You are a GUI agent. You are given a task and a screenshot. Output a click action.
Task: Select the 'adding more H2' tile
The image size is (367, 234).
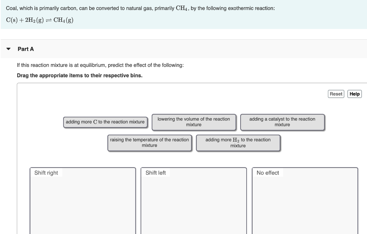pyautogui.click(x=238, y=142)
